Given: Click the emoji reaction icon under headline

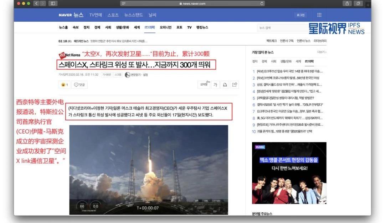Looking at the screenshot, I should (64, 85).
